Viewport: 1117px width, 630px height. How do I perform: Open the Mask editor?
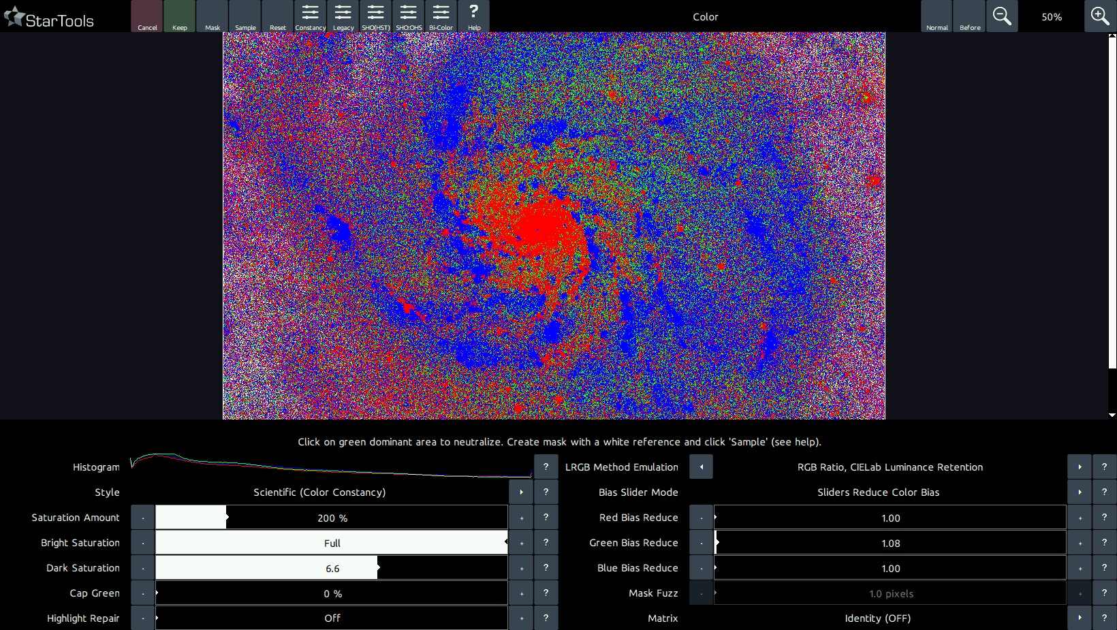click(212, 16)
